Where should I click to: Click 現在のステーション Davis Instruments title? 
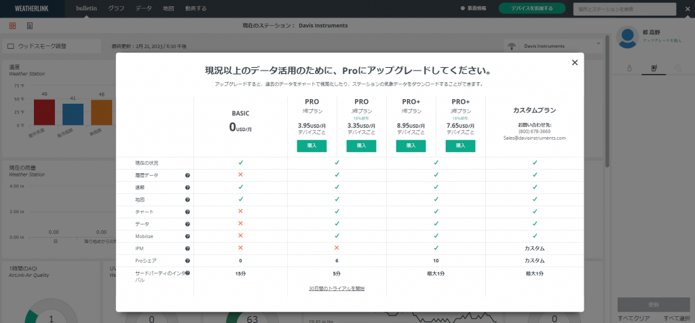pos(295,26)
